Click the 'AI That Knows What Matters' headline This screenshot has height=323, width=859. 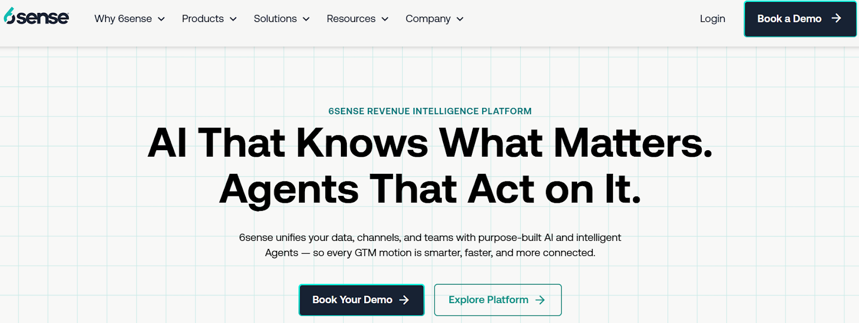click(429, 143)
